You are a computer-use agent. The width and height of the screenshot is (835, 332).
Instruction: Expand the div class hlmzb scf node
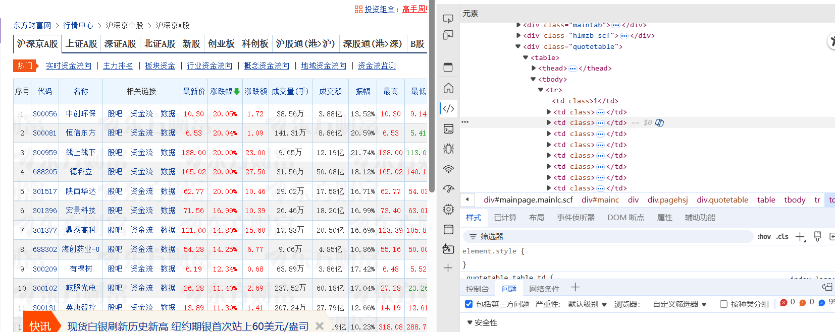518,36
